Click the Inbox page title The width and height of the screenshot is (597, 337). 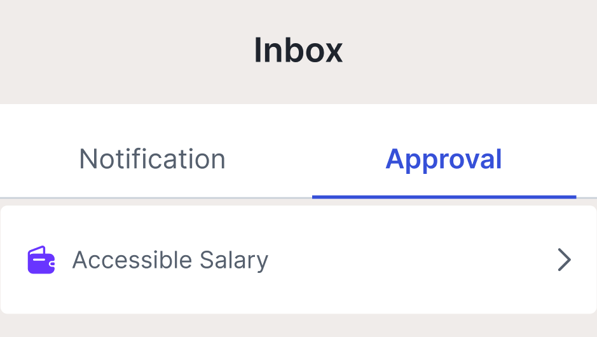(298, 51)
